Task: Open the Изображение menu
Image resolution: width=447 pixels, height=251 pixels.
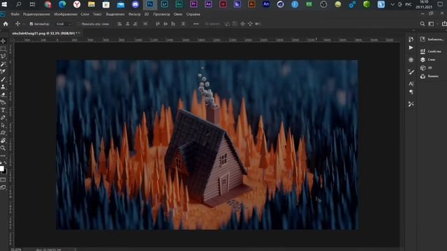Action: tap(66, 14)
